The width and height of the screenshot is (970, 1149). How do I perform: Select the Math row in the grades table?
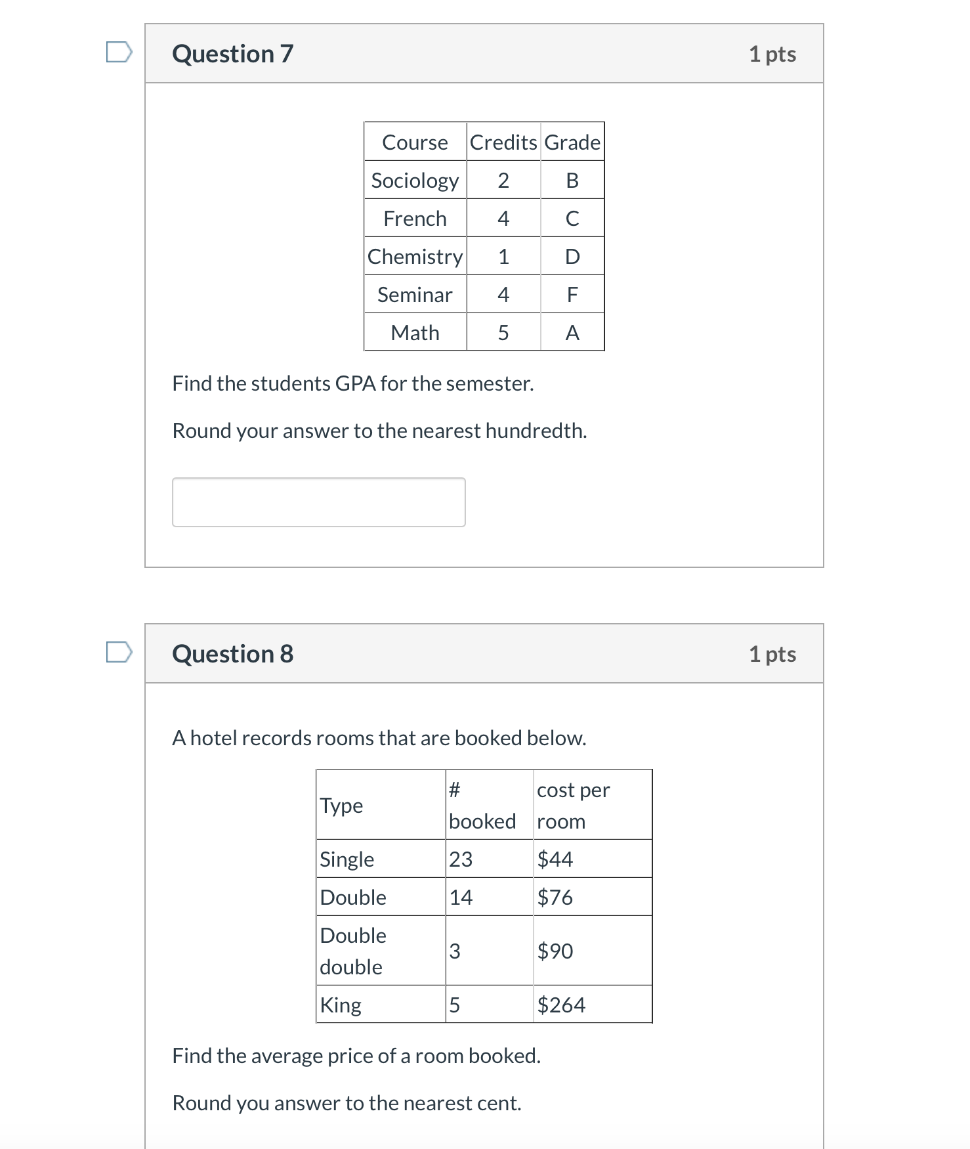point(483,332)
